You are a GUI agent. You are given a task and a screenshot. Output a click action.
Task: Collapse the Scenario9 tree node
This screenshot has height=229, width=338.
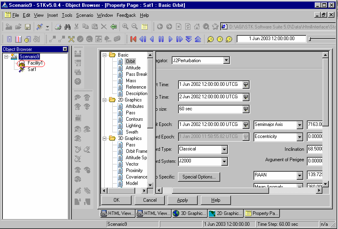[6, 57]
